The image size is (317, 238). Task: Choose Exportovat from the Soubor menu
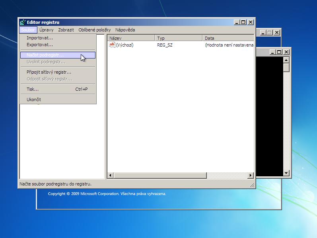pos(40,45)
